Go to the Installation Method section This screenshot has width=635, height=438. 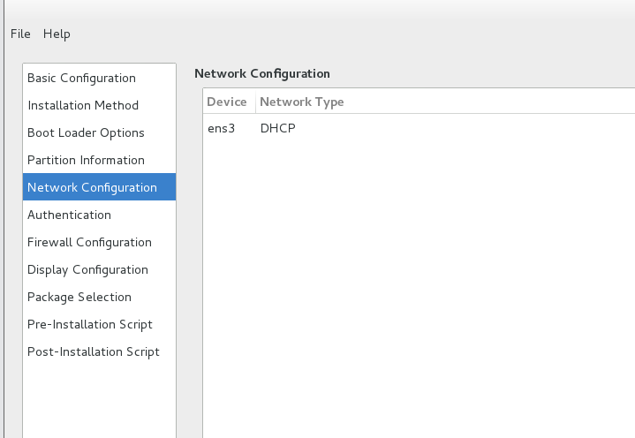tap(83, 105)
